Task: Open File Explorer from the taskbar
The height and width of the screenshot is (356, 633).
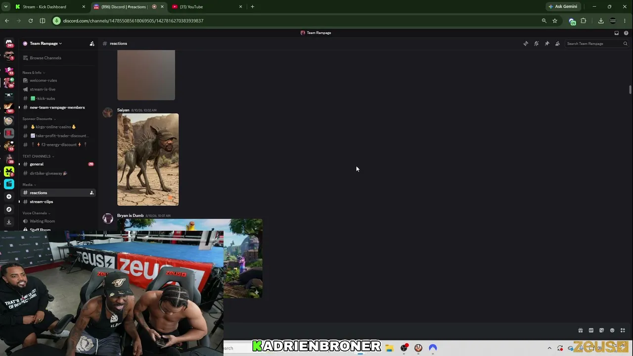Action: (x=389, y=348)
